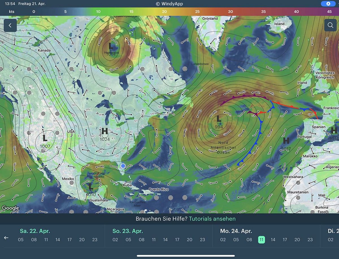Screen dimensions: 339x259
Task: Tap the iPad home indicator bar
Action: pos(186,256)
